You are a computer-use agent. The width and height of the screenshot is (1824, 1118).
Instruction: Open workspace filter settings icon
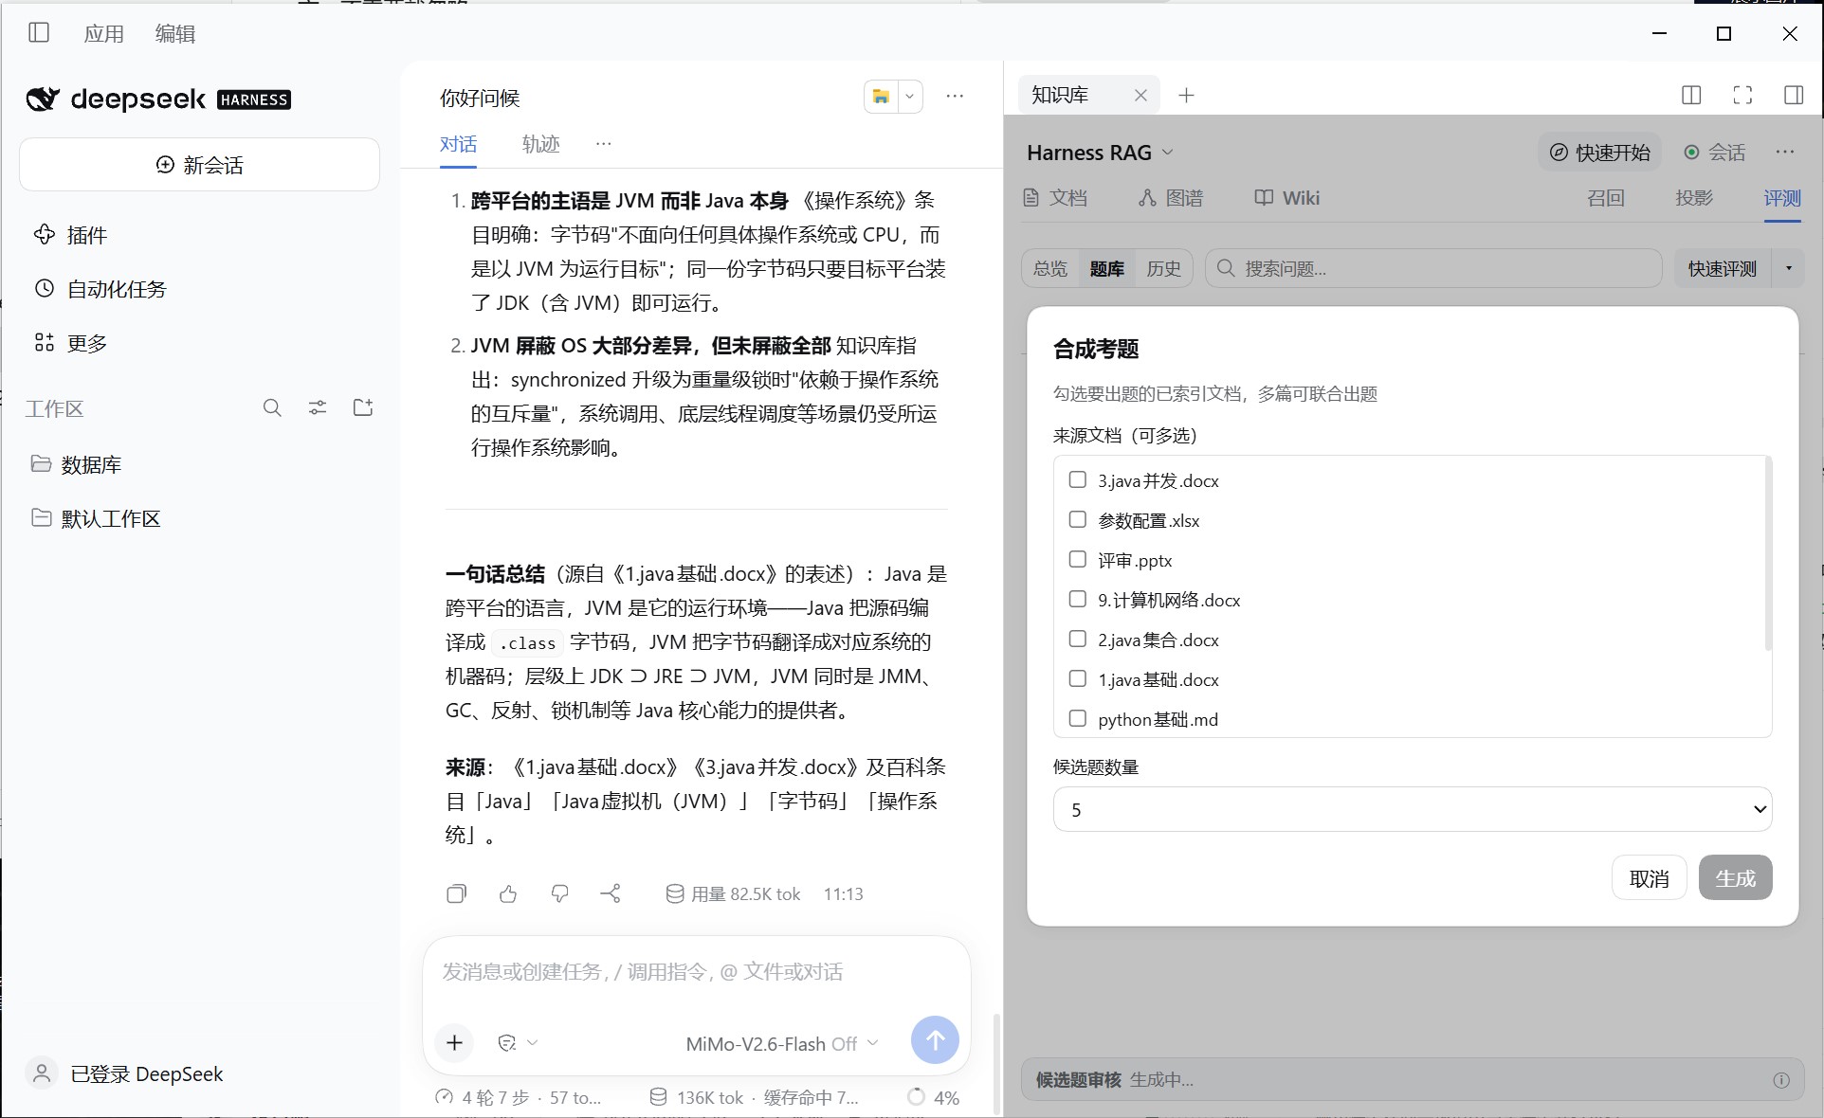coord(318,408)
